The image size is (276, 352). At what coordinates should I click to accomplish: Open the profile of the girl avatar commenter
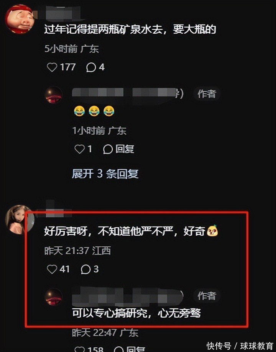tap(20, 219)
